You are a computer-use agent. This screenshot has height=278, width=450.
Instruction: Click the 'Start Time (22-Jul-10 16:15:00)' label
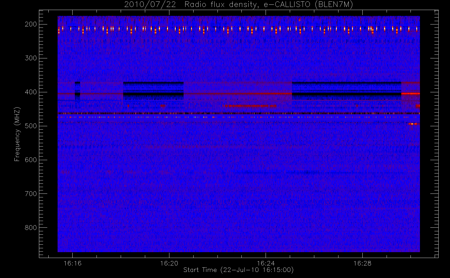point(238,270)
